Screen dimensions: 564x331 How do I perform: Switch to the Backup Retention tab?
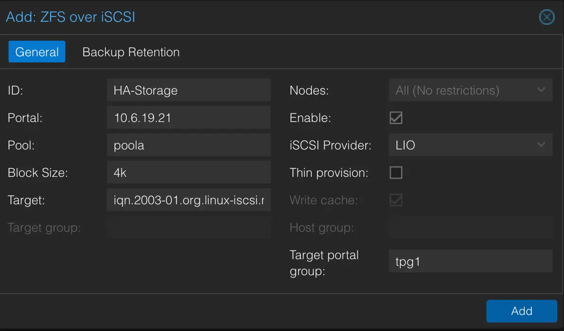[x=131, y=52]
